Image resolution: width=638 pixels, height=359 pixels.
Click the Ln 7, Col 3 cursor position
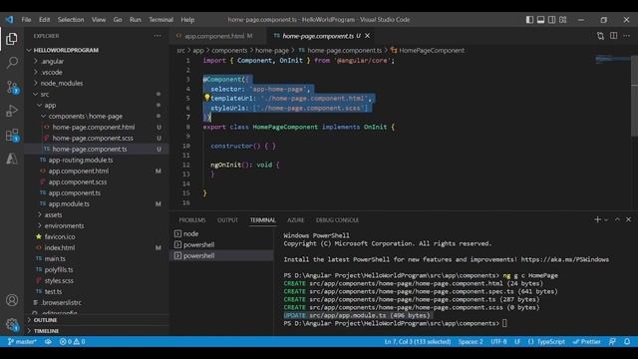click(x=418, y=341)
